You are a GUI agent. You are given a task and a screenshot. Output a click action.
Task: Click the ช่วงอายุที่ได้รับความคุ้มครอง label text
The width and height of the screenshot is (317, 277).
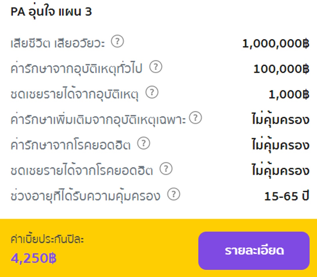tap(85, 196)
